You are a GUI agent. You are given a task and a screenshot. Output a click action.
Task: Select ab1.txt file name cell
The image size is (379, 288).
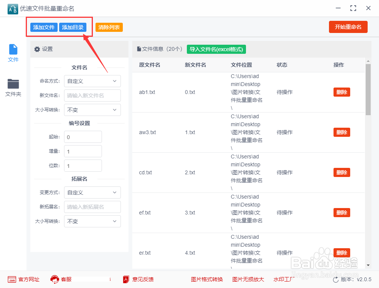[147, 92]
